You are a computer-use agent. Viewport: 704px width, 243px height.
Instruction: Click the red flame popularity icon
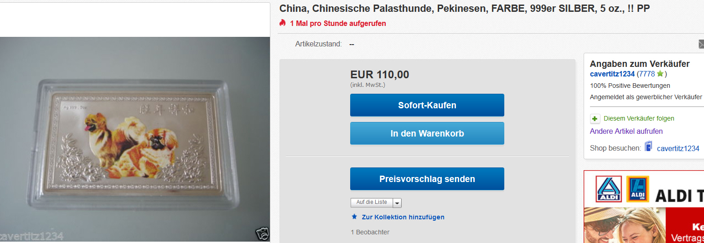[283, 23]
